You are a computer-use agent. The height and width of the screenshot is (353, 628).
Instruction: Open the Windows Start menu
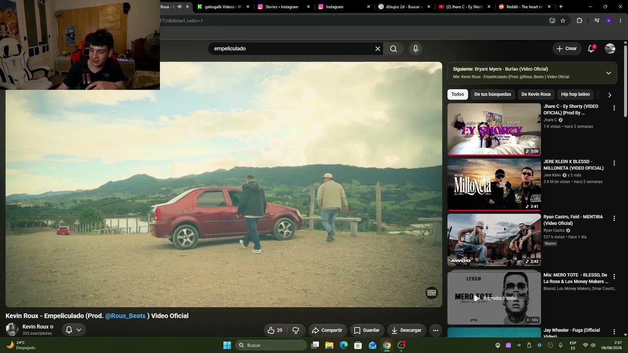point(227,345)
